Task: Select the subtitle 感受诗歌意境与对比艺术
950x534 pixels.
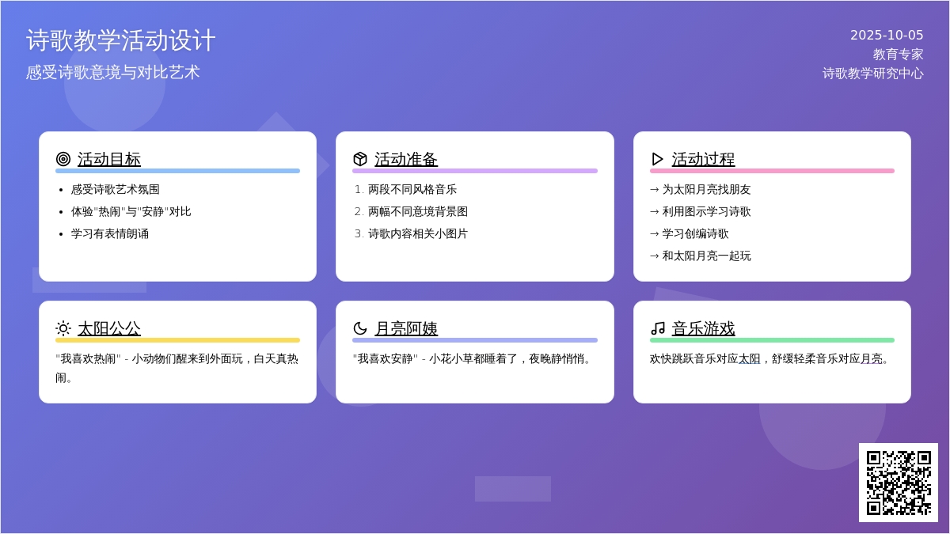Action: [113, 72]
